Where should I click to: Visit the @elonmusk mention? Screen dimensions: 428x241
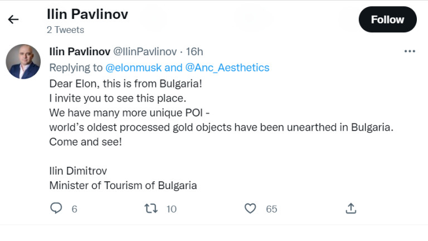pyautogui.click(x=134, y=68)
